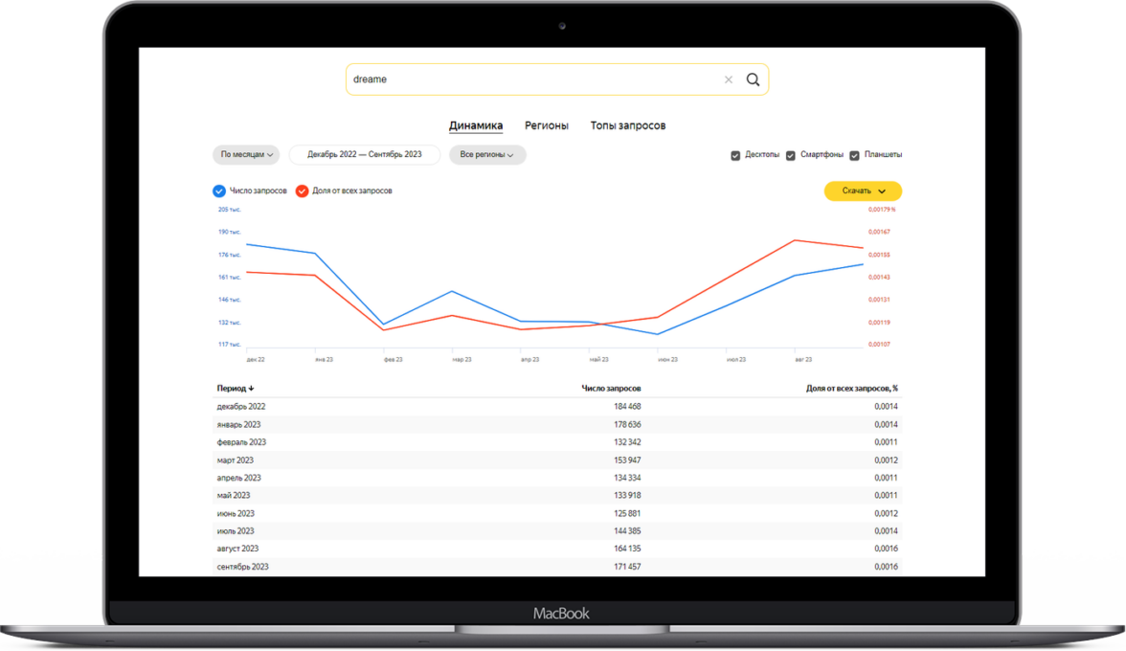The height and width of the screenshot is (651, 1126).
Task: Click the value 164 135
Action: pyautogui.click(x=627, y=549)
